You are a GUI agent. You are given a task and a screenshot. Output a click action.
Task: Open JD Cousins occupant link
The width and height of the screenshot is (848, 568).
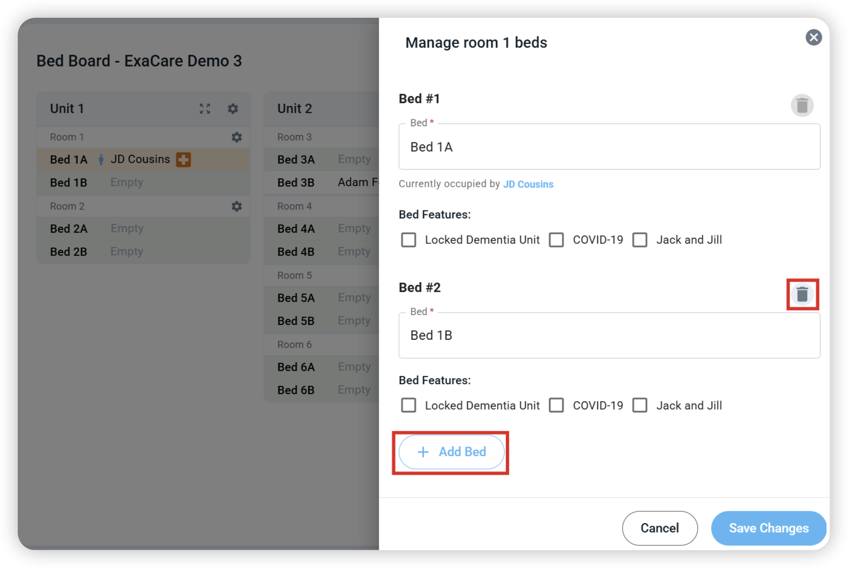click(528, 184)
